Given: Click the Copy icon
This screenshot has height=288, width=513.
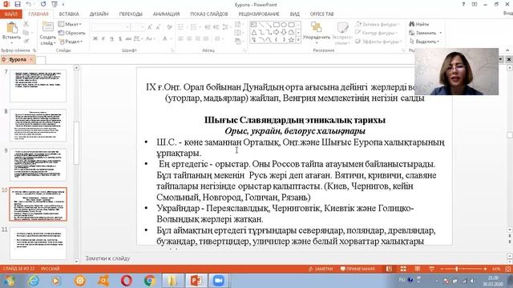Looking at the screenshot, I should point(26,33).
